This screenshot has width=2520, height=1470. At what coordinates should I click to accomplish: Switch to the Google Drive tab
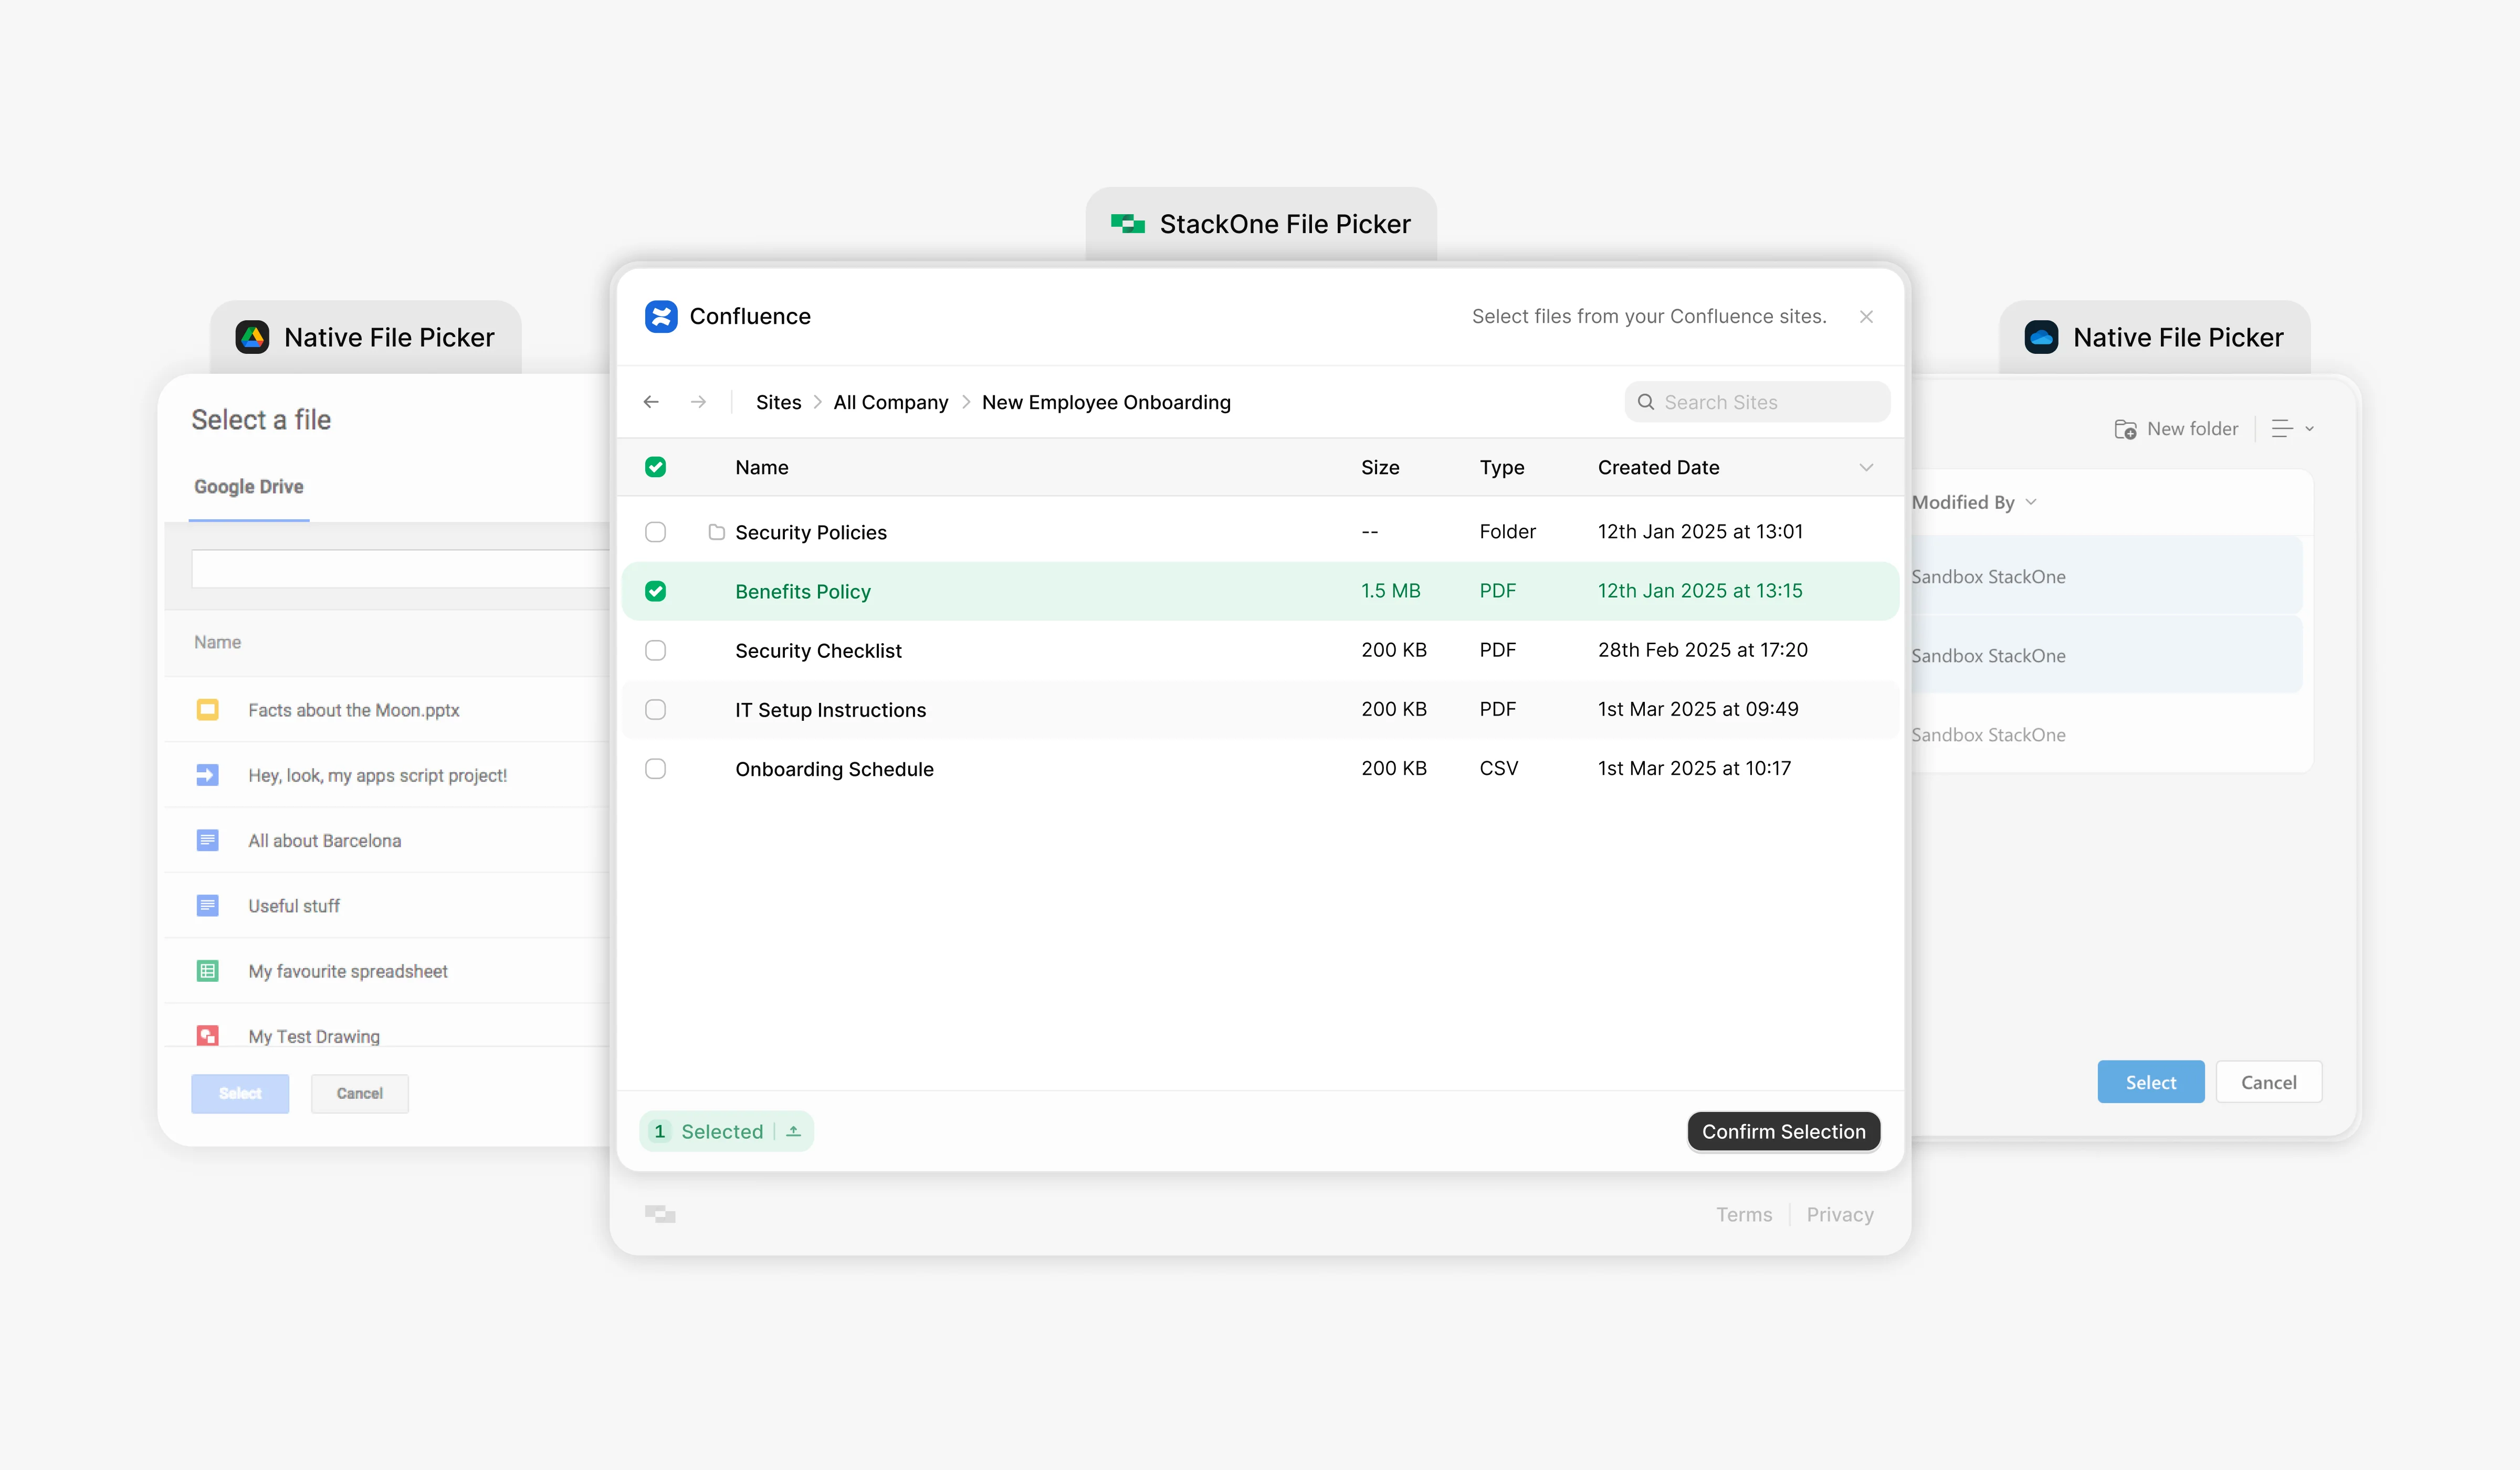tap(248, 487)
